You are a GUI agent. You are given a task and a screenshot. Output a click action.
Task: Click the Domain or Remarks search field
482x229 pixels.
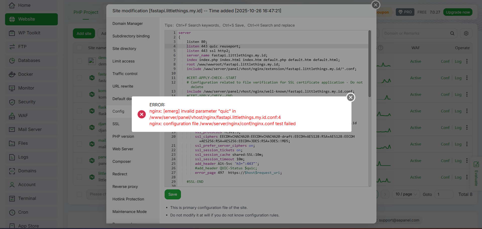(x=416, y=33)
